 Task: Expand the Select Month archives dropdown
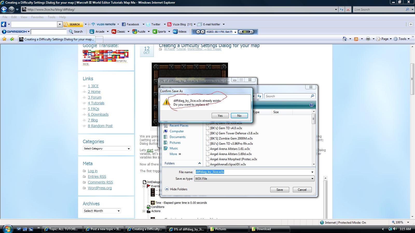tap(101, 211)
